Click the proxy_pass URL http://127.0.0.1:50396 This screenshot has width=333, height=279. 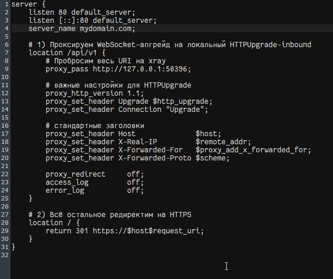click(140, 69)
